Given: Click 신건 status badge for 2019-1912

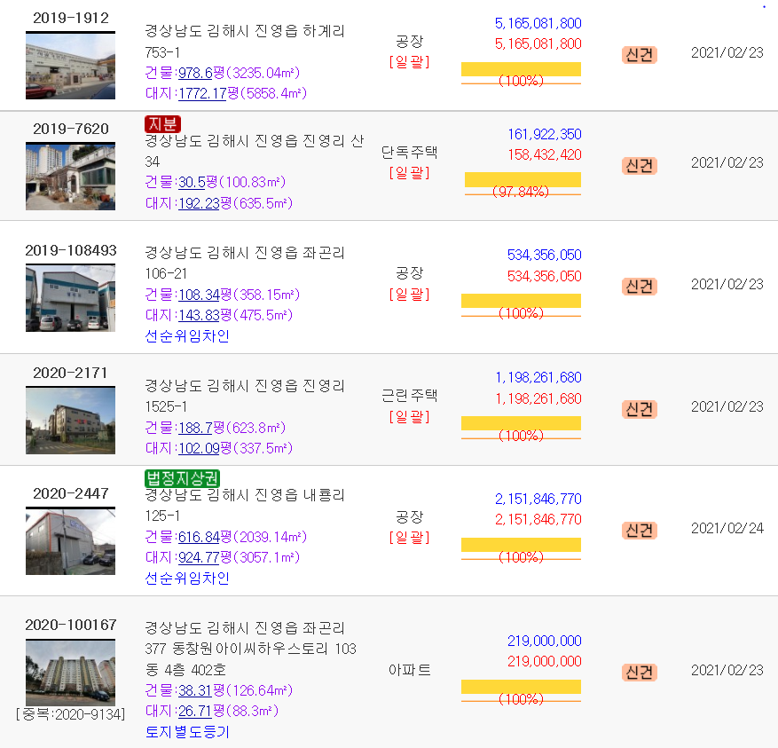Looking at the screenshot, I should pos(639,54).
